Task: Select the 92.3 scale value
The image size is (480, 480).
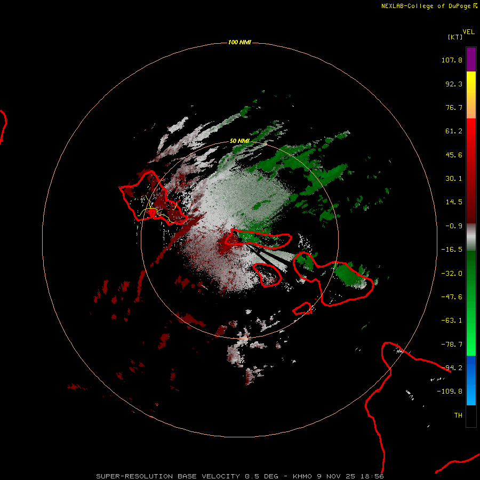Action: [454, 84]
